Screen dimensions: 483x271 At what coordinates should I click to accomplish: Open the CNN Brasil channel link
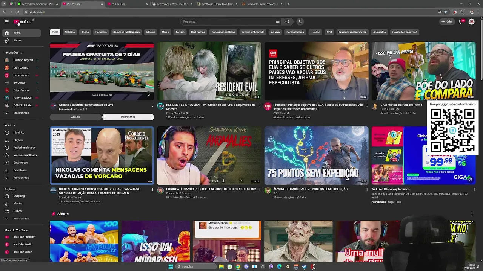point(280,113)
